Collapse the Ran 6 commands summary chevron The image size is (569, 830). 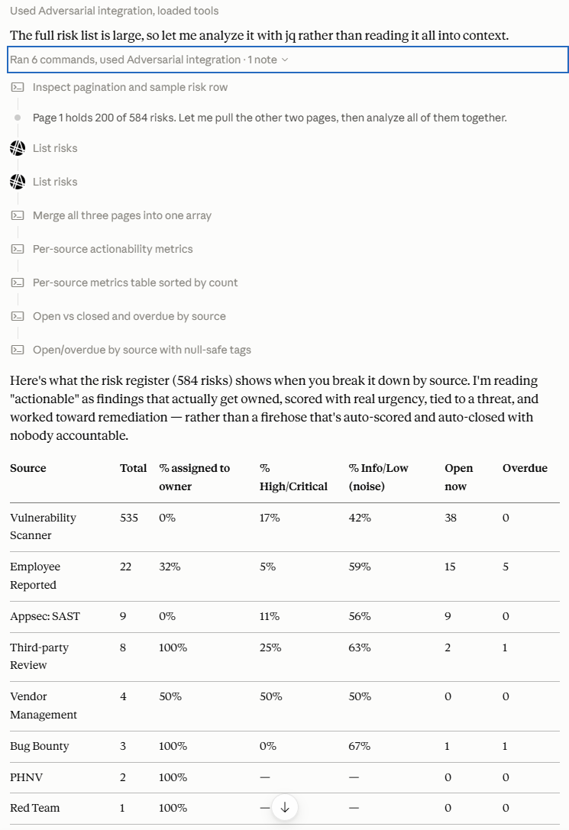285,60
